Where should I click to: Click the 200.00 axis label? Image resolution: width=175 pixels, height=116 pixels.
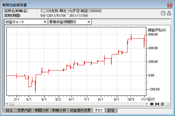tap(153, 62)
